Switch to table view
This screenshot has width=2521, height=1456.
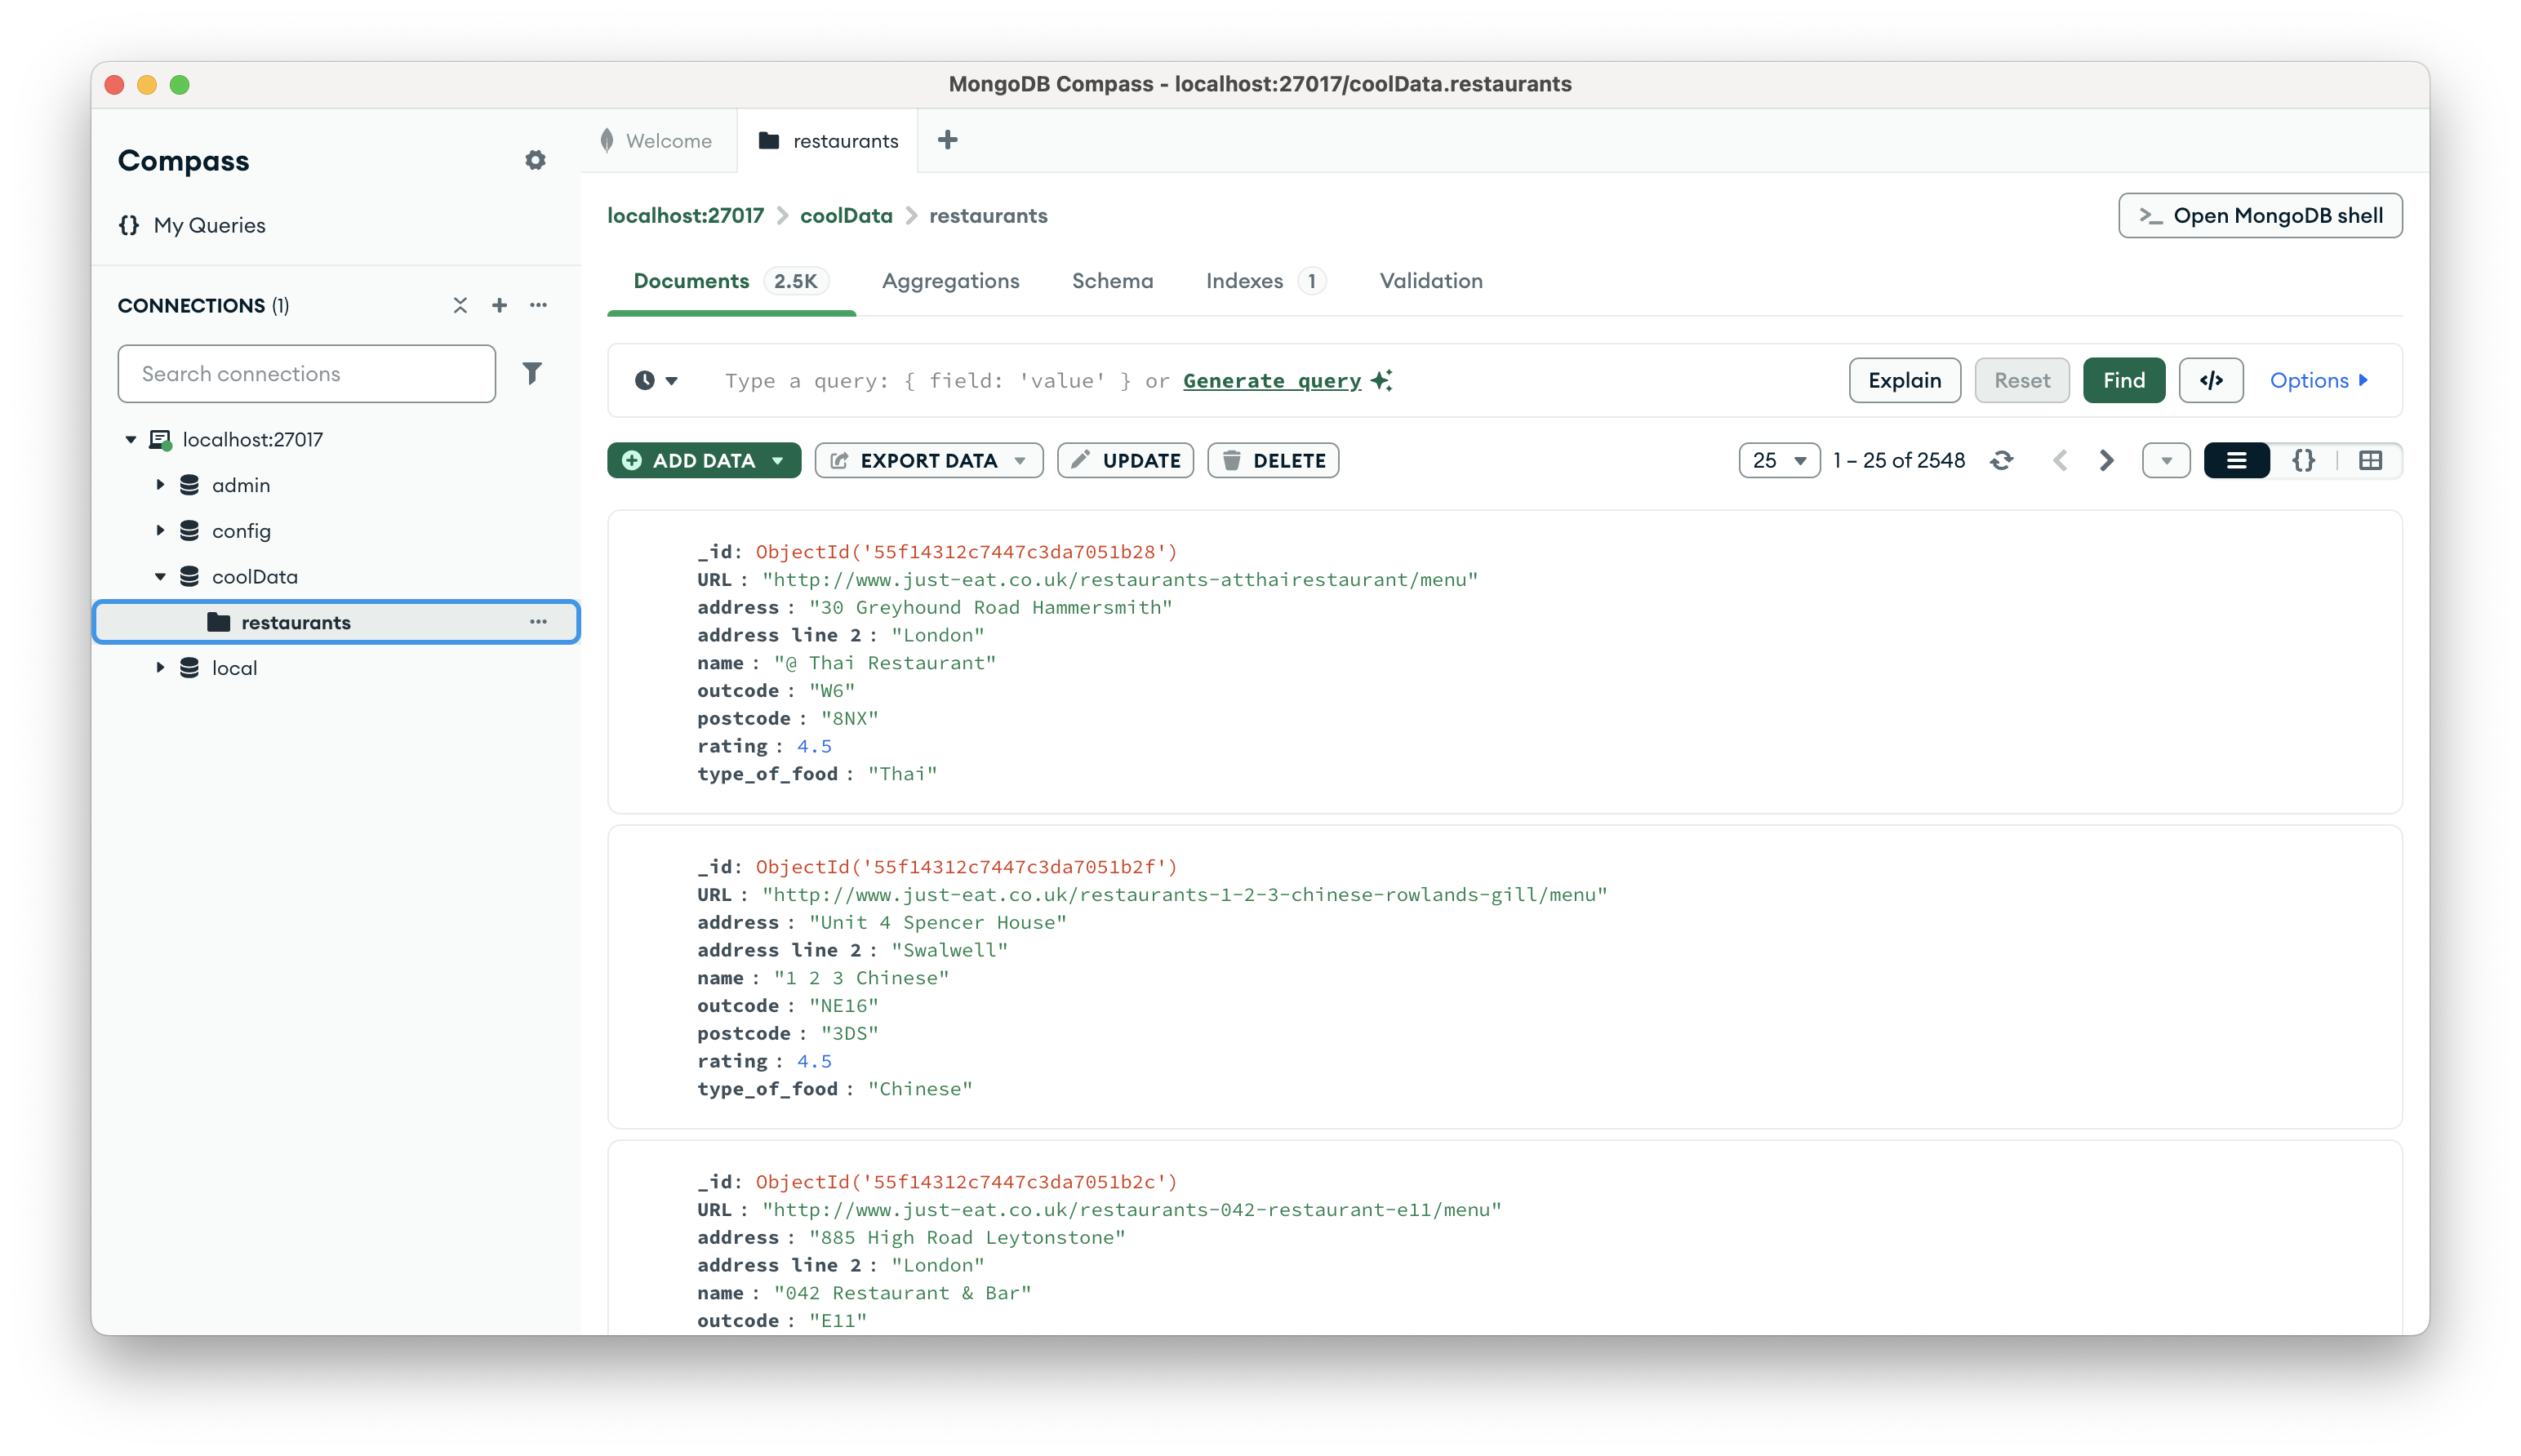tap(2370, 460)
